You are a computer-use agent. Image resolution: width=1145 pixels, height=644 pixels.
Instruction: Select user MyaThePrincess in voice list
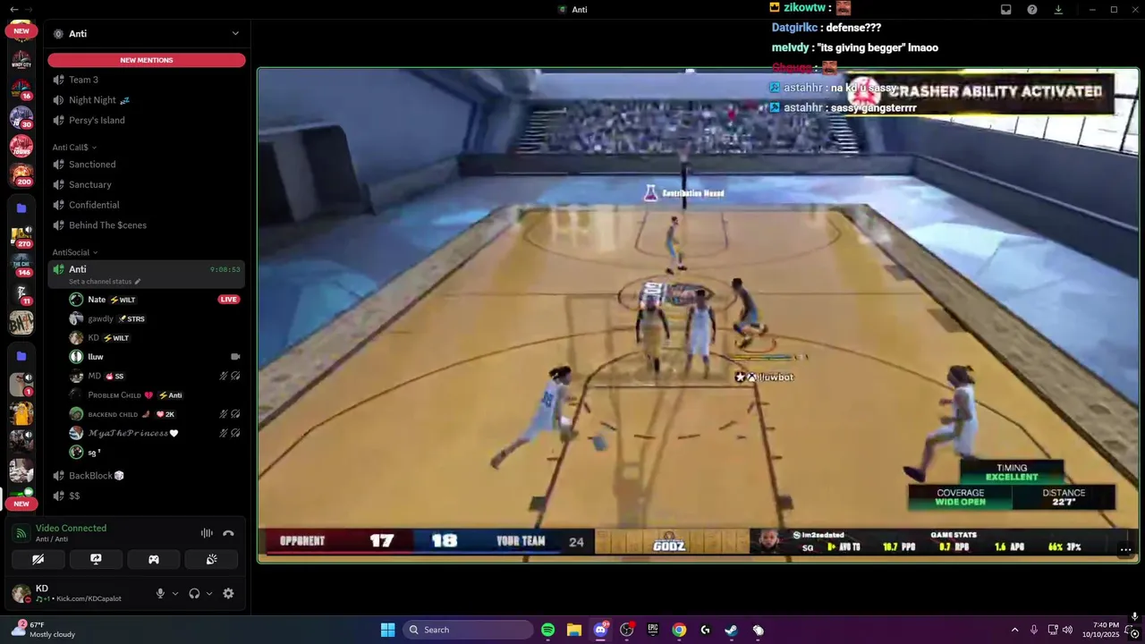[x=154, y=433]
